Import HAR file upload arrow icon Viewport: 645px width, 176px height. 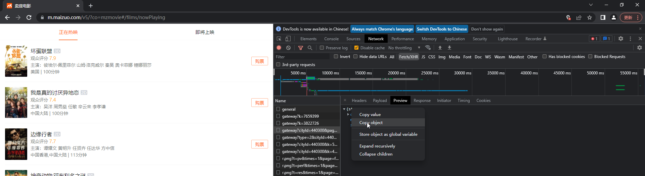440,48
